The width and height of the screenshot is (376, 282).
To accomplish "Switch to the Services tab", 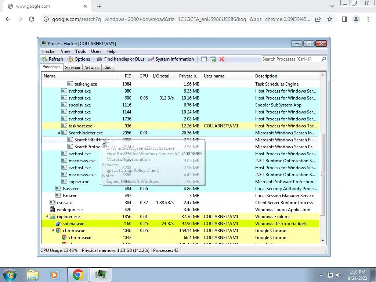I will click(x=72, y=68).
